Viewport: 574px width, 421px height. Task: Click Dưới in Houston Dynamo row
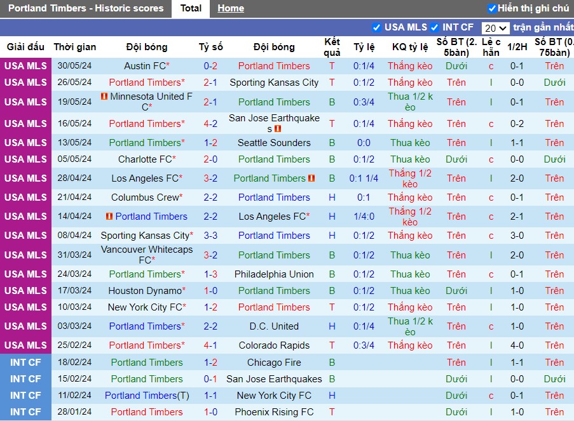[456, 290]
